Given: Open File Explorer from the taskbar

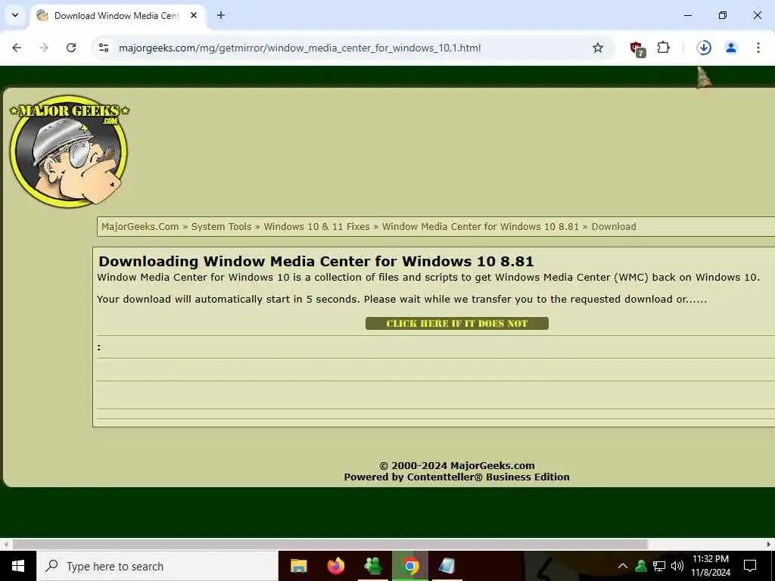Looking at the screenshot, I should coord(298,566).
